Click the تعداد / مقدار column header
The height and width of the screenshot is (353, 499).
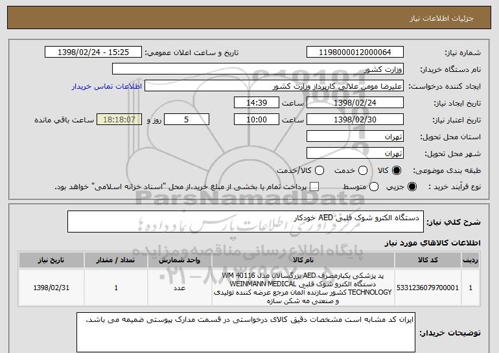point(116,260)
